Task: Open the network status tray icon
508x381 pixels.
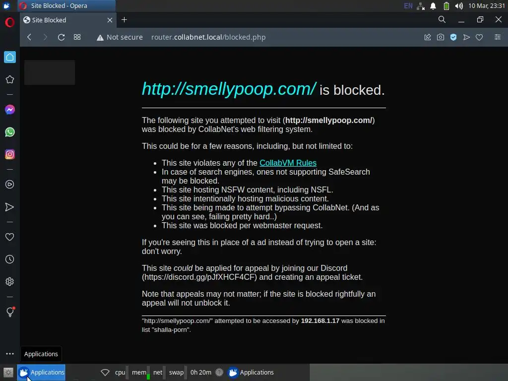Action: [x=421, y=6]
